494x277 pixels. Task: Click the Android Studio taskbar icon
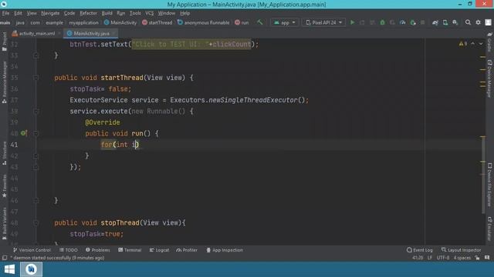click(31, 269)
